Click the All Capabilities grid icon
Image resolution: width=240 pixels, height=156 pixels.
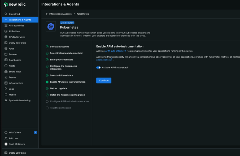pyautogui.click(x=6, y=25)
